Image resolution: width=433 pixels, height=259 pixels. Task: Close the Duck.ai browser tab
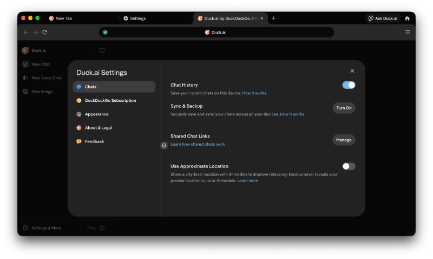(262, 18)
